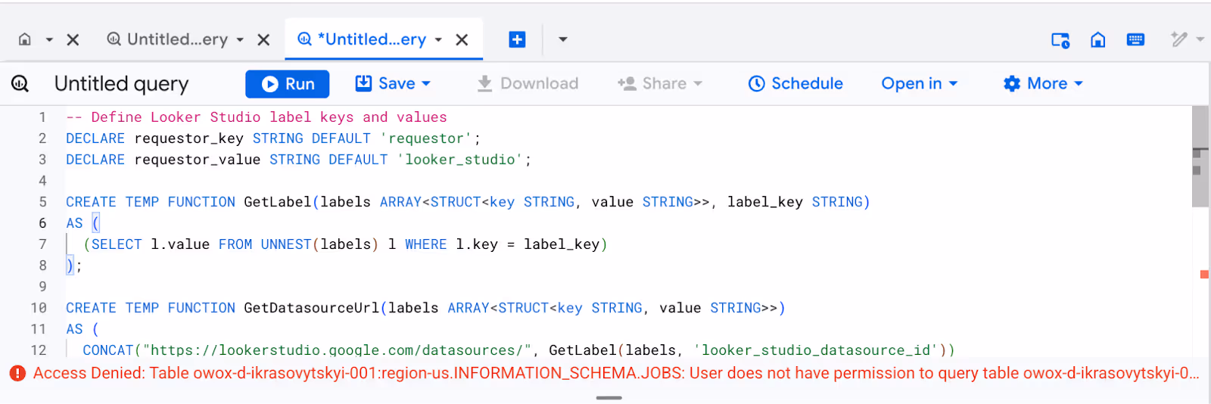This screenshot has height=404, width=1211.
Task: Click the Download button
Action: point(528,83)
